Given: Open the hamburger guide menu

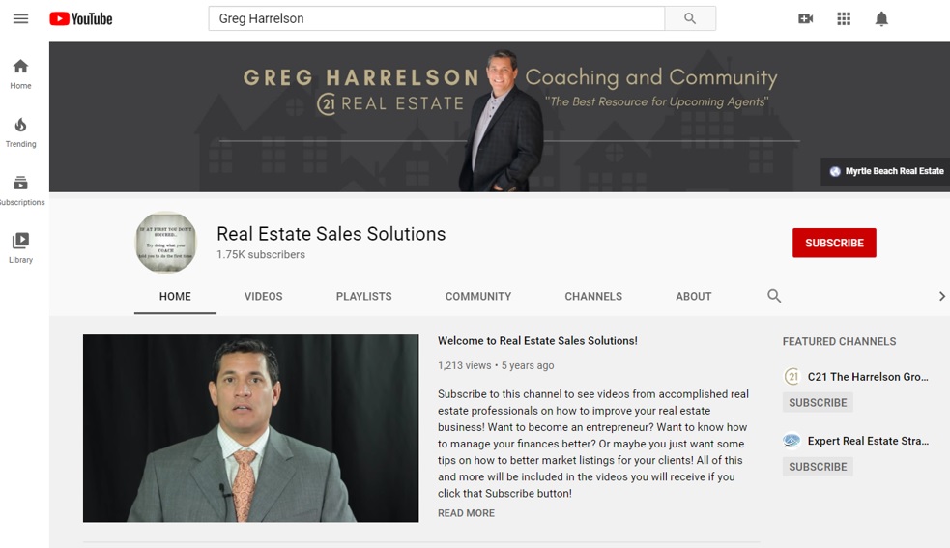Looking at the screenshot, I should tap(20, 18).
